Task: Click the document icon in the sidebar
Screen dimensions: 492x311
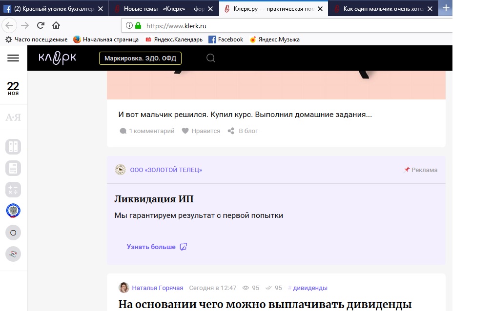Action: [13, 168]
